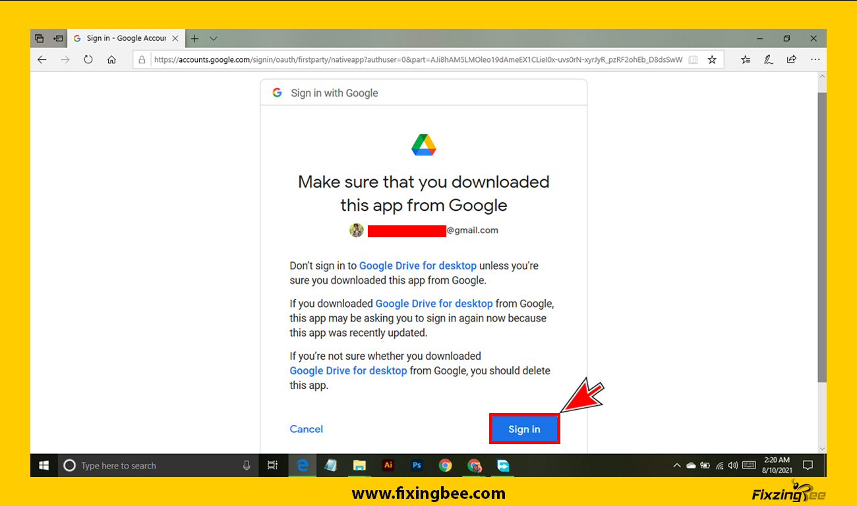This screenshot has height=506, width=857.
Task: Open the first Google Drive for desktop link
Action: click(417, 266)
